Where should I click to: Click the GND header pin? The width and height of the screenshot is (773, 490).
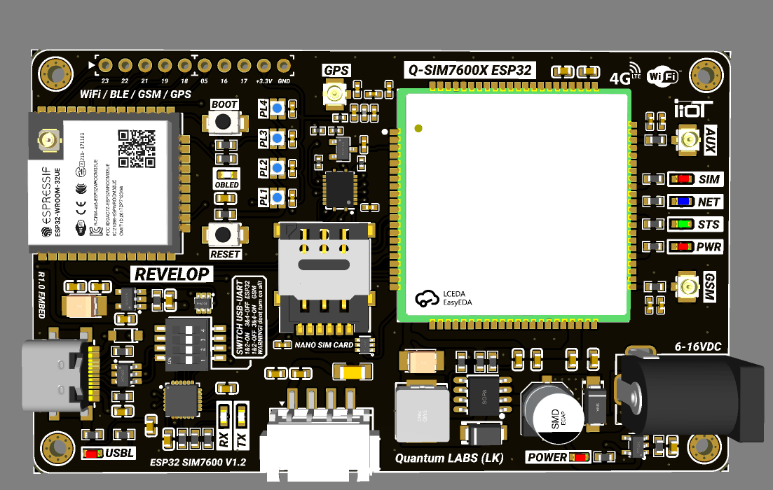click(284, 65)
